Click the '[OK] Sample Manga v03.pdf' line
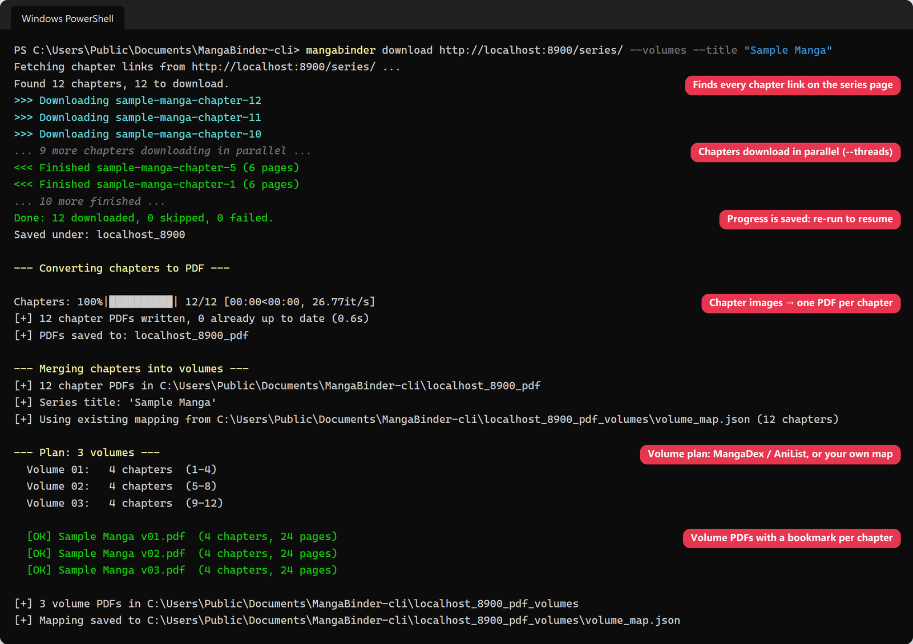913x644 pixels. coord(182,570)
